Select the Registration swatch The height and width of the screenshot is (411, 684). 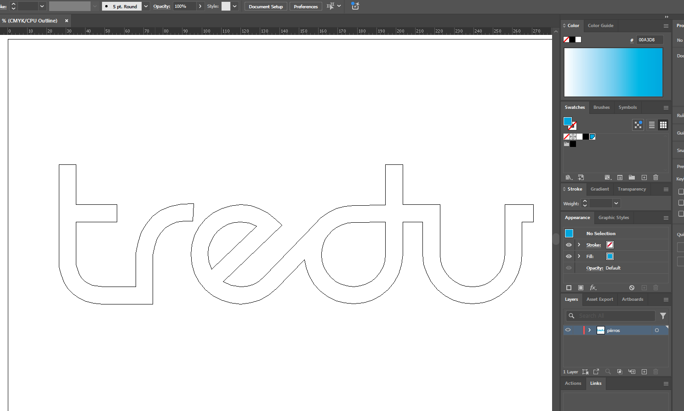573,136
